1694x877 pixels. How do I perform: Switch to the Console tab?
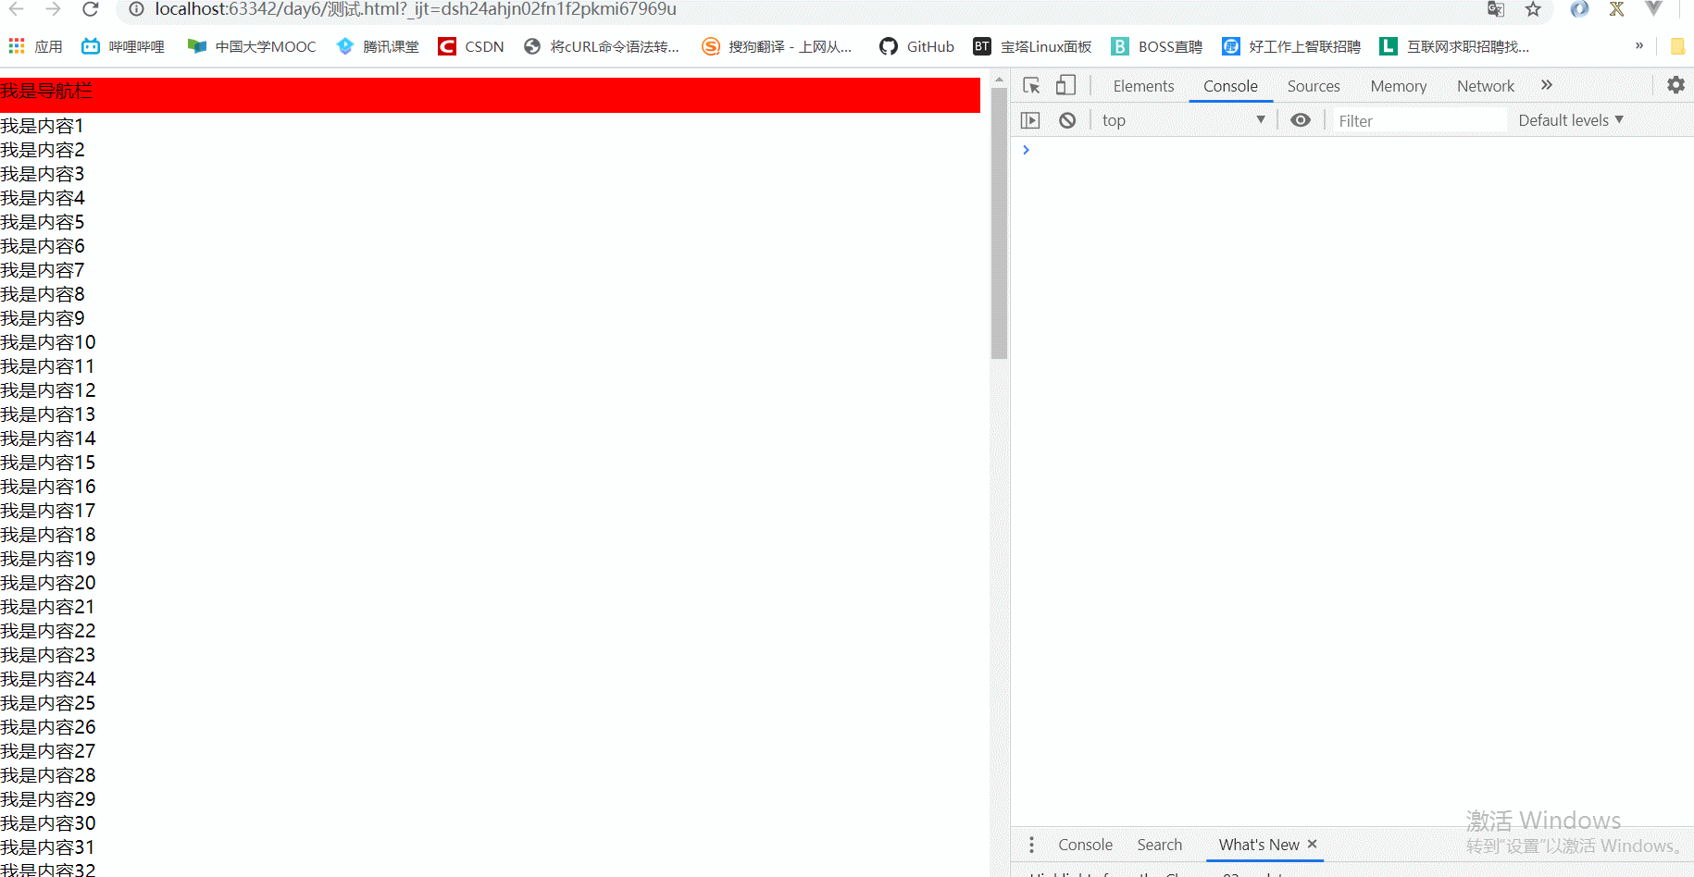pyautogui.click(x=1230, y=86)
